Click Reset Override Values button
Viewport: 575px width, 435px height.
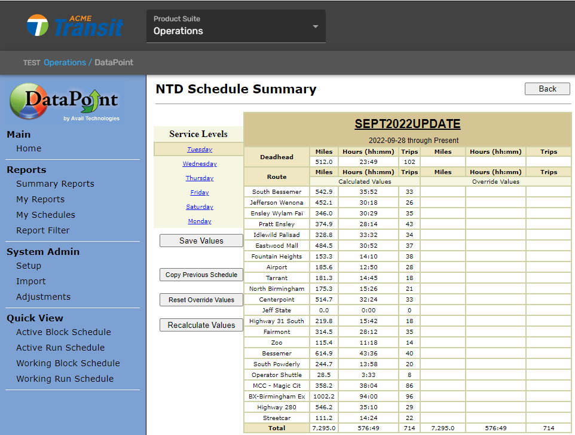201,300
